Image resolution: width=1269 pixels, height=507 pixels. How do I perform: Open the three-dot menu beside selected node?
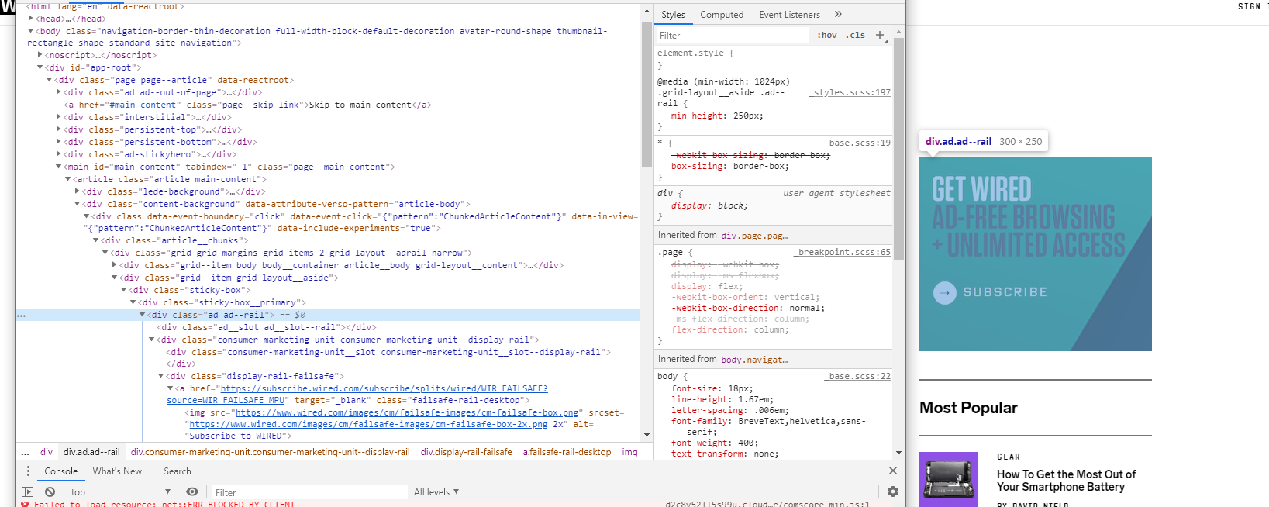[21, 316]
